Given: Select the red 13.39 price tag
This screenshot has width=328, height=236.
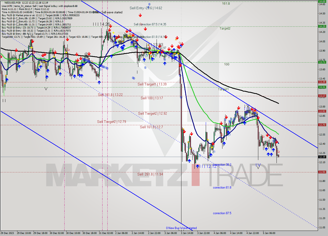Looking at the screenshot, I should pyautogui.click(x=322, y=82).
